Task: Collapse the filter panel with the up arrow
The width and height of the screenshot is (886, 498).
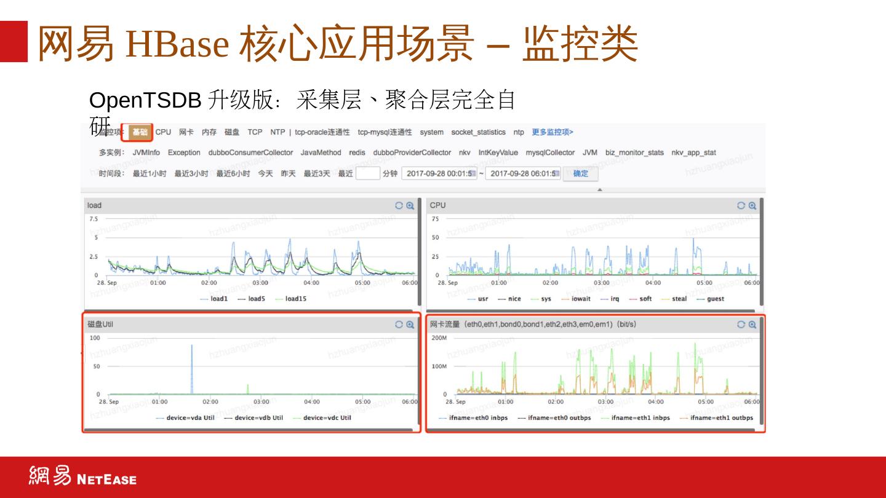Action: (x=600, y=189)
